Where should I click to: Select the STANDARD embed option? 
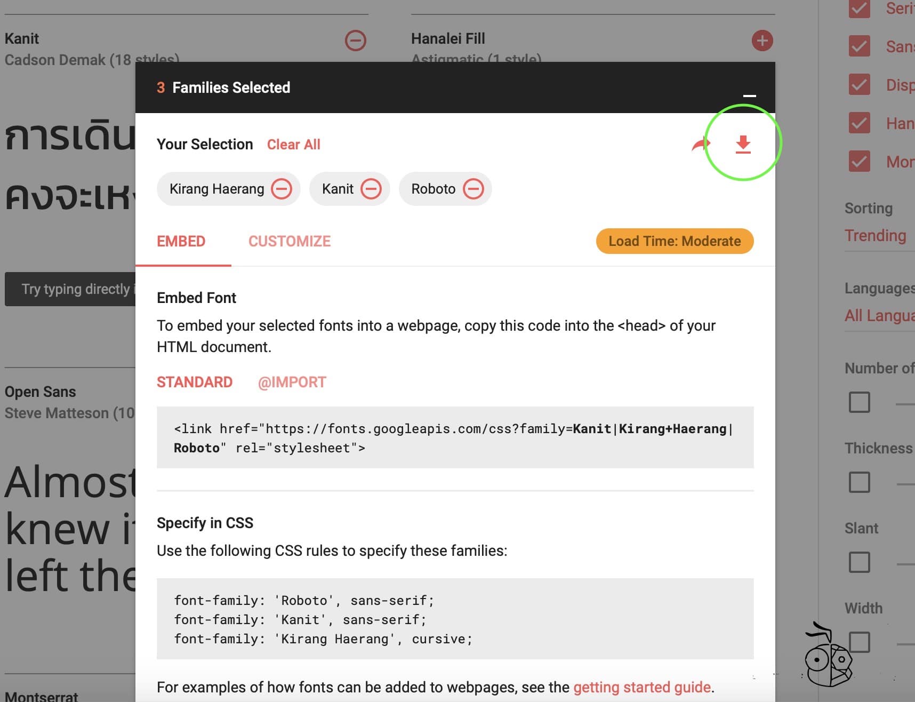(x=195, y=382)
